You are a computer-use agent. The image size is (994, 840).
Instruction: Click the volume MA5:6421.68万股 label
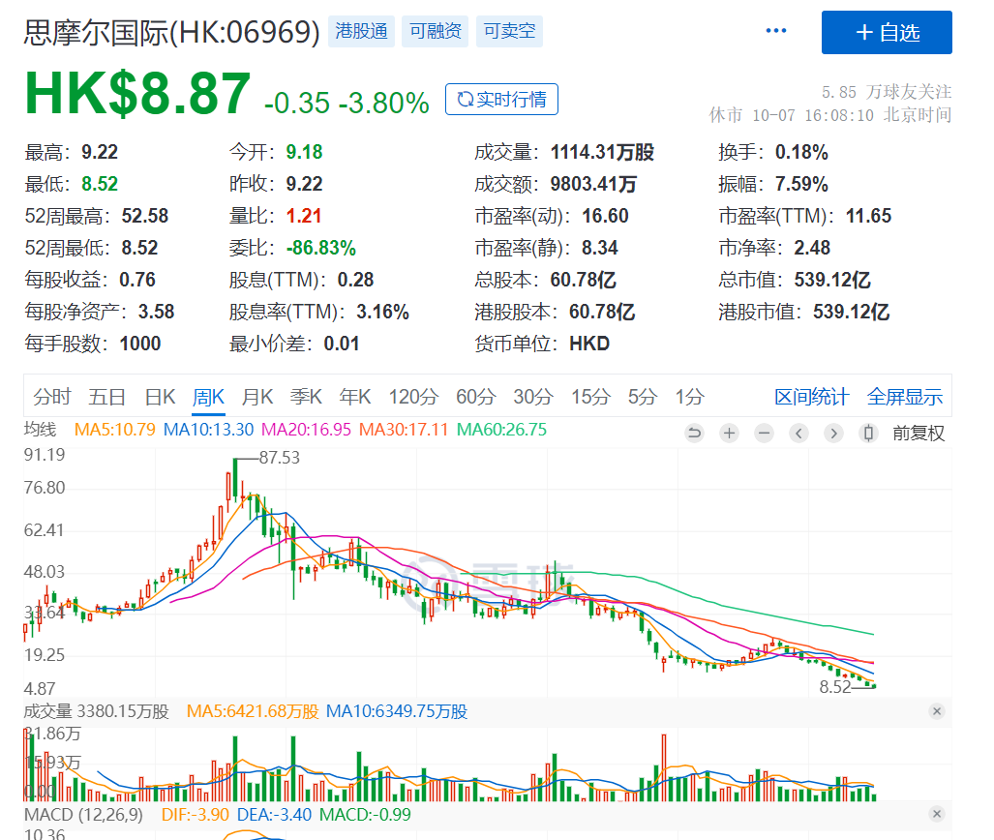(253, 711)
